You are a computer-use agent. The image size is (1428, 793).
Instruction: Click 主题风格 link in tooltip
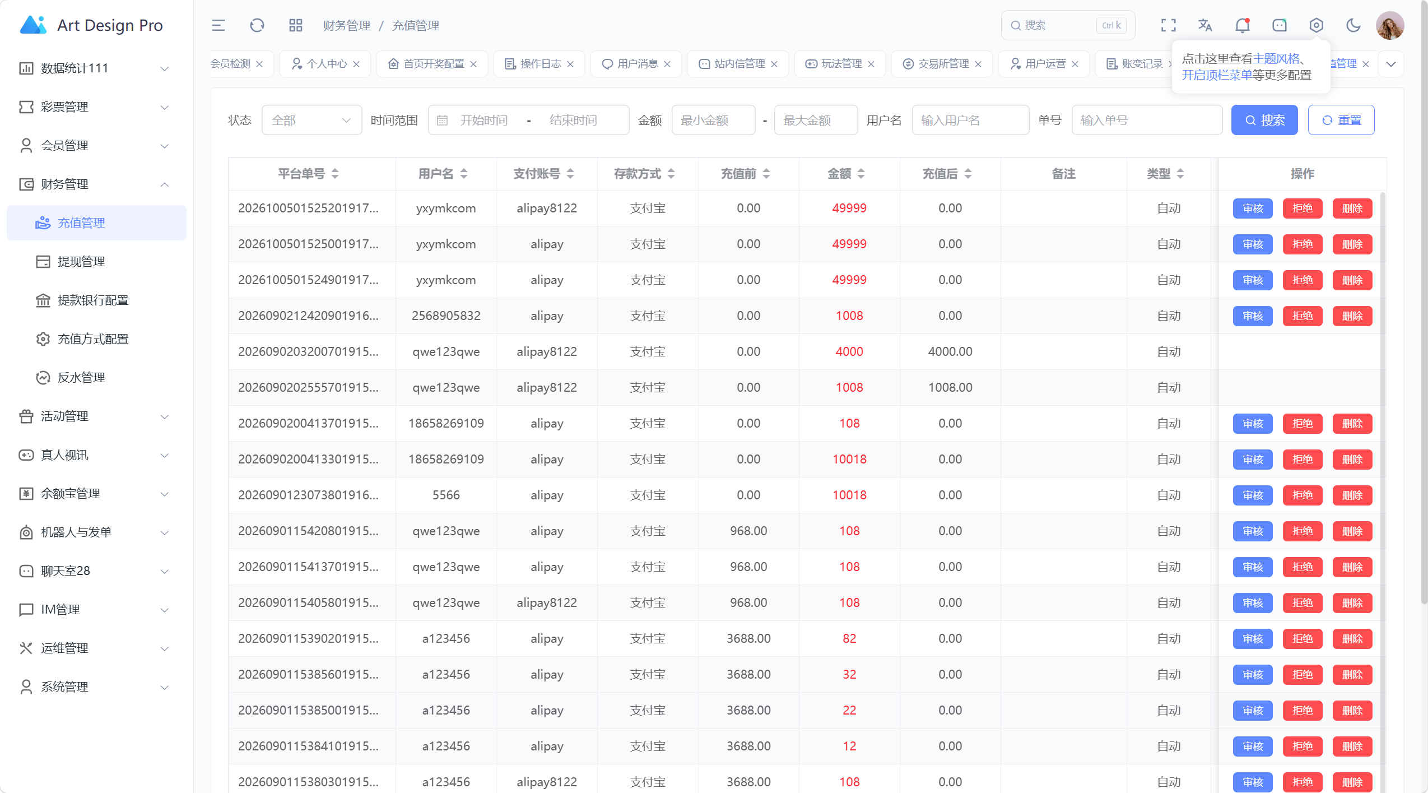pos(1276,59)
